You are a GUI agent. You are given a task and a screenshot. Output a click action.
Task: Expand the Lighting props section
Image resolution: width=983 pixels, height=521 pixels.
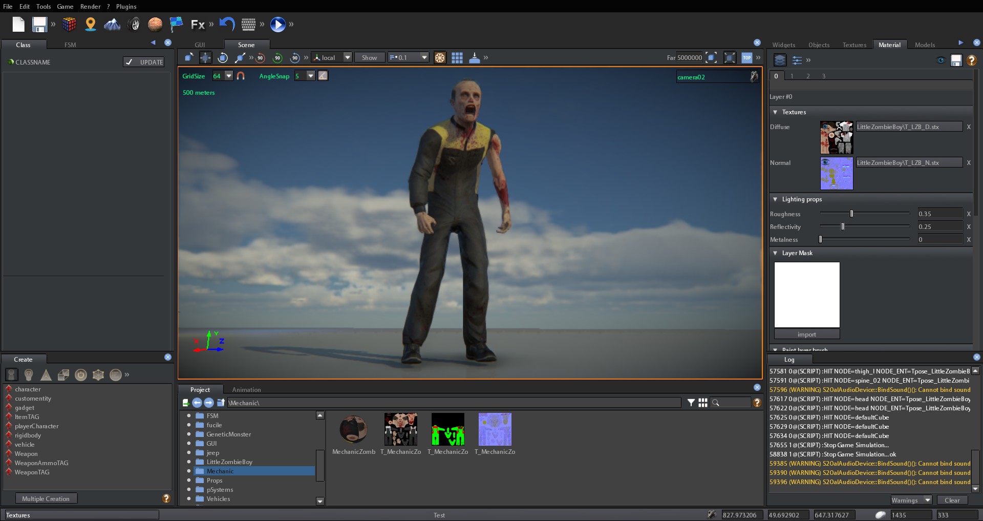pyautogui.click(x=775, y=199)
